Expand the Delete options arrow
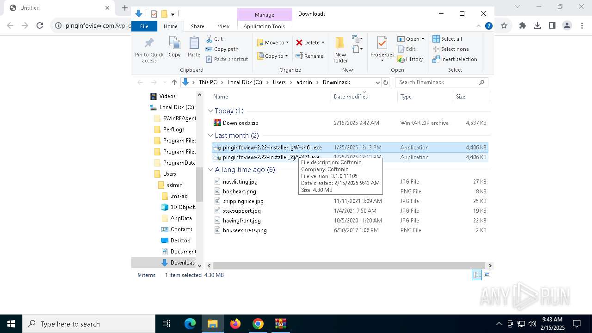This screenshot has width=592, height=333. (323, 43)
